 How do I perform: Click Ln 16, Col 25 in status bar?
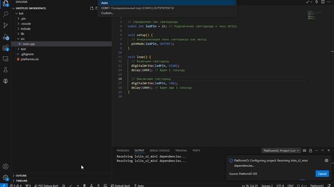(x=249, y=185)
